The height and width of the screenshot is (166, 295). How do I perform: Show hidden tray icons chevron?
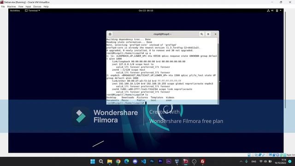241,161
